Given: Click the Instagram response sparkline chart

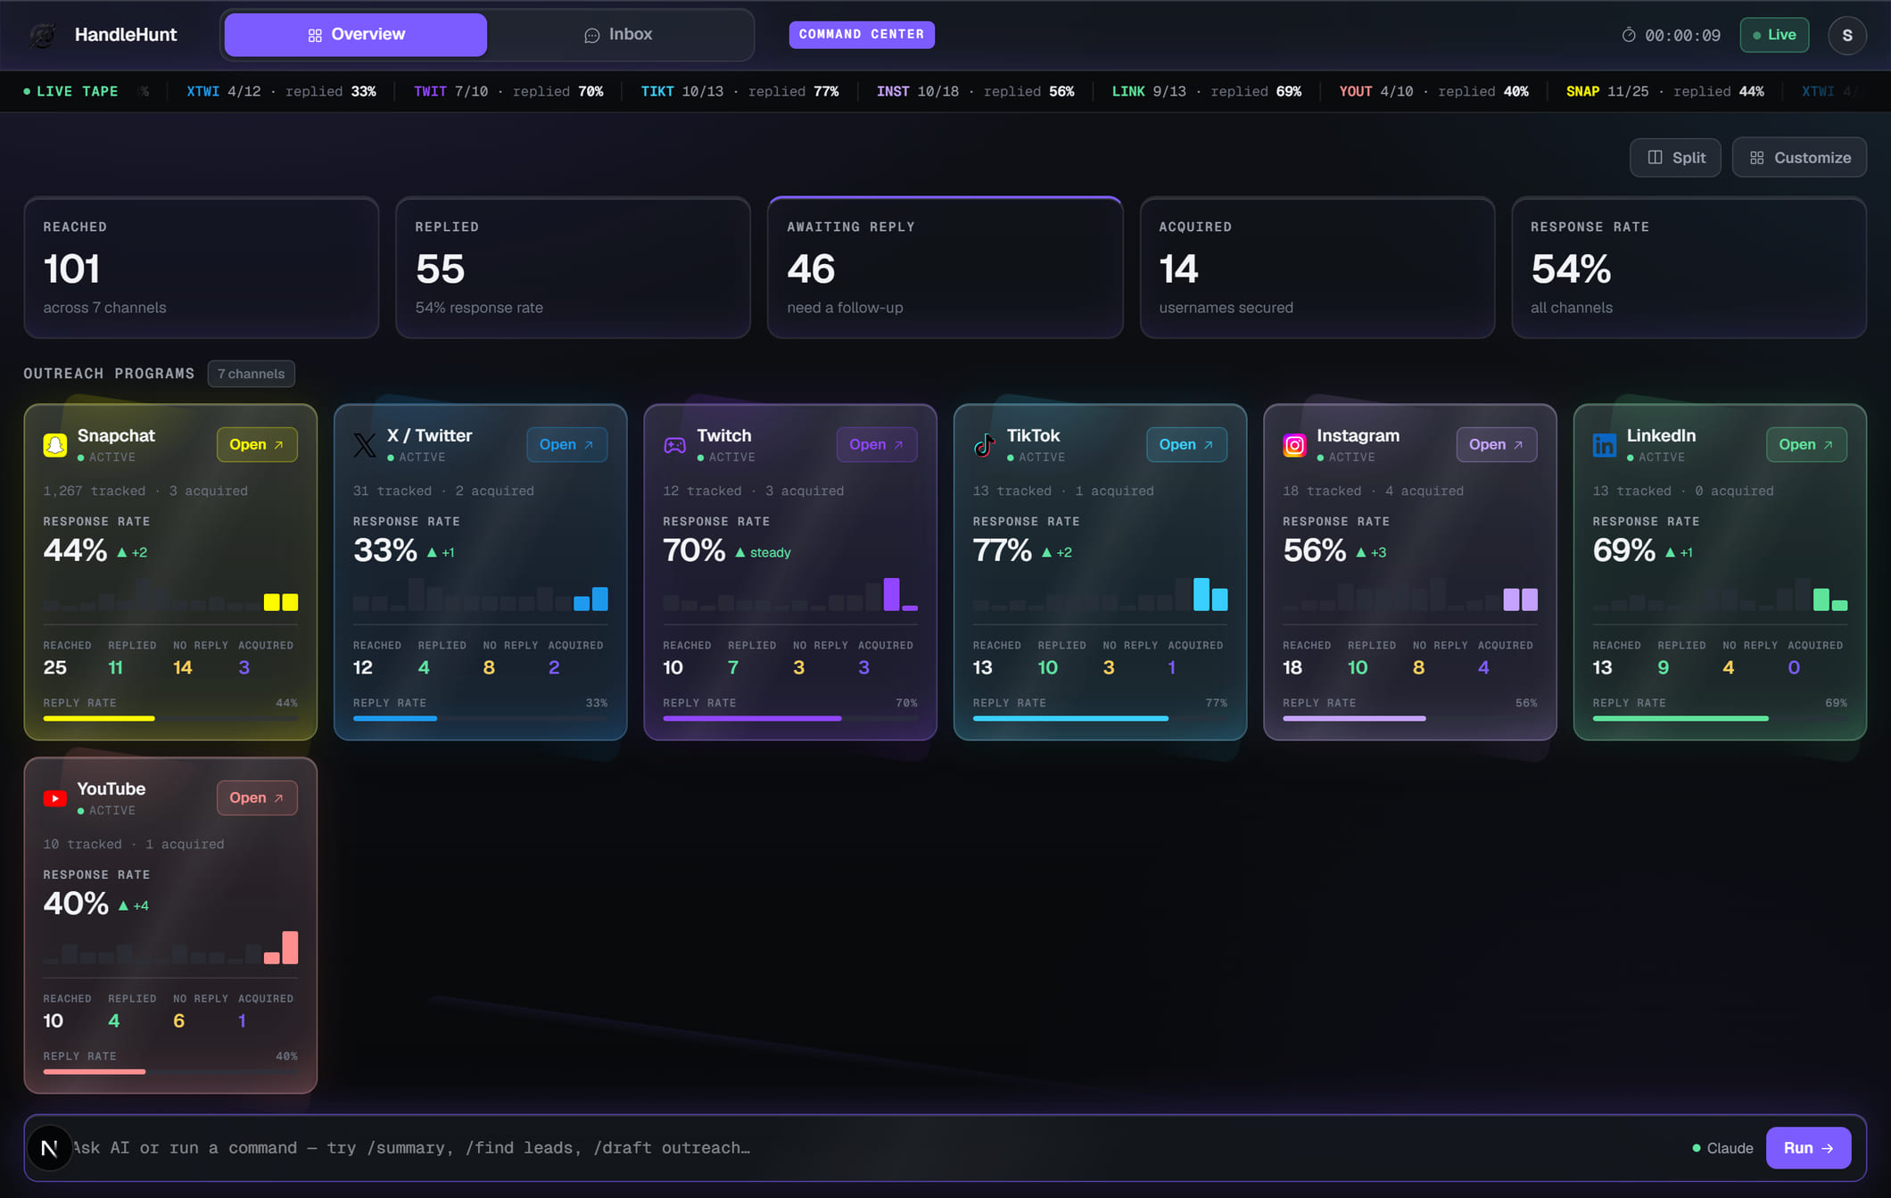Looking at the screenshot, I should pos(1409,594).
